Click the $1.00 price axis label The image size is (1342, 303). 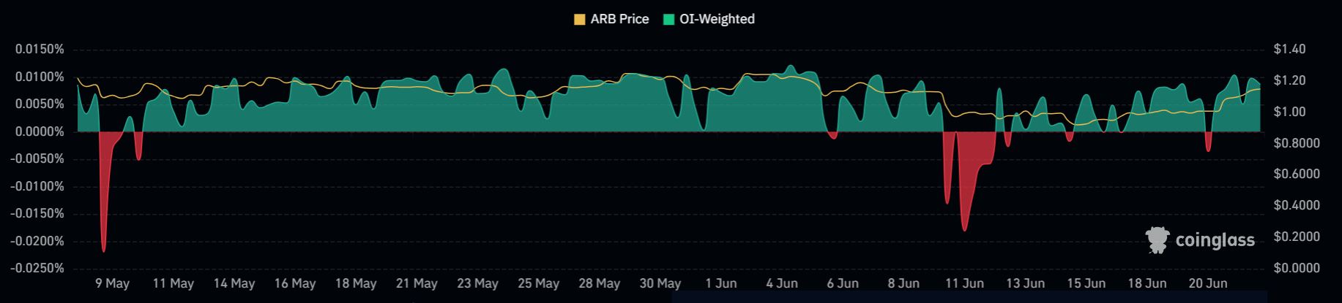pos(1289,112)
